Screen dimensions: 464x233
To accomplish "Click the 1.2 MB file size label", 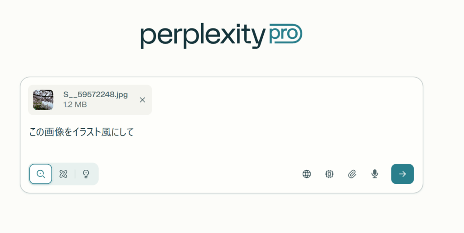I will click(75, 104).
